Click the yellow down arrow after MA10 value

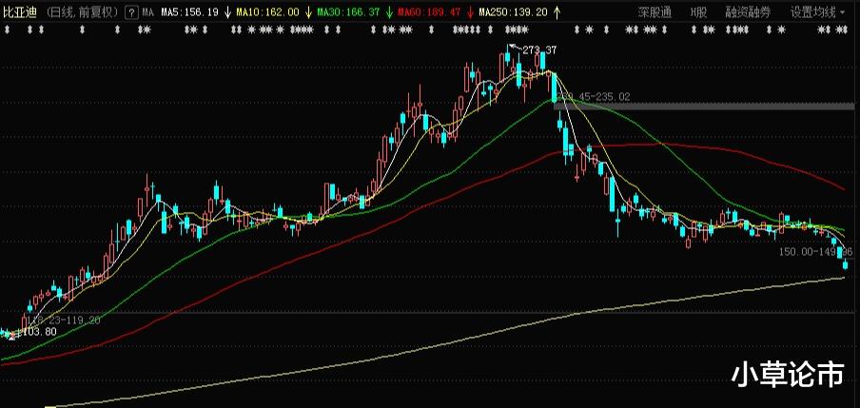pyautogui.click(x=309, y=12)
